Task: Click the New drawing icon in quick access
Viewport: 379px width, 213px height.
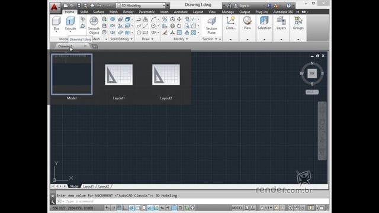Action: point(66,5)
